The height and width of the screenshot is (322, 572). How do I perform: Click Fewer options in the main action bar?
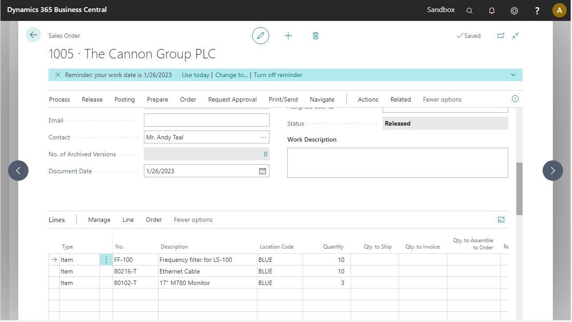[442, 99]
